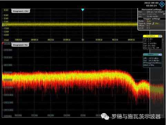
Task: Open the Trigger settings header
Action: coord(152,19)
